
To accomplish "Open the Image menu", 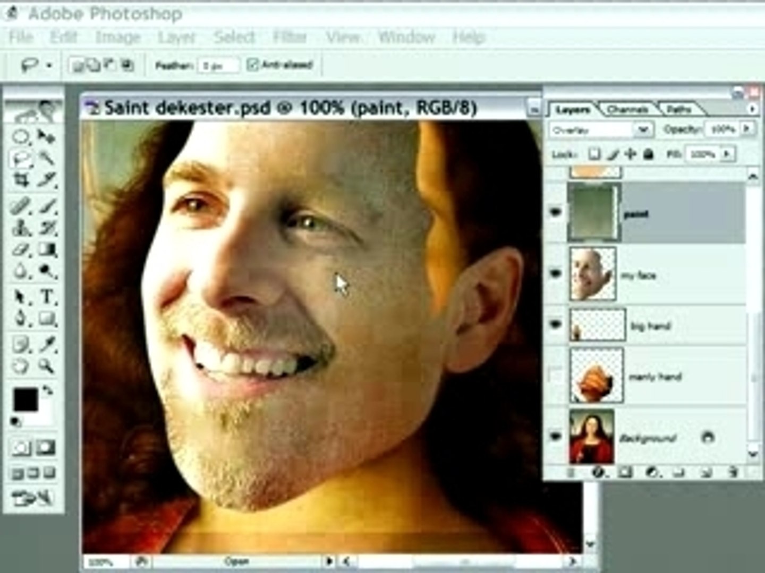I will click(117, 37).
